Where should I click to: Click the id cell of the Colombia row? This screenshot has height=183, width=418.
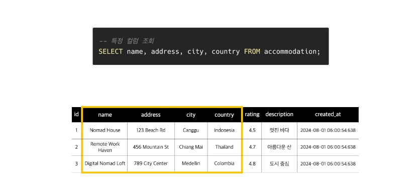coord(76,163)
